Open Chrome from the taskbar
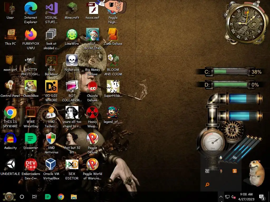The image size is (270, 202). click(61, 197)
